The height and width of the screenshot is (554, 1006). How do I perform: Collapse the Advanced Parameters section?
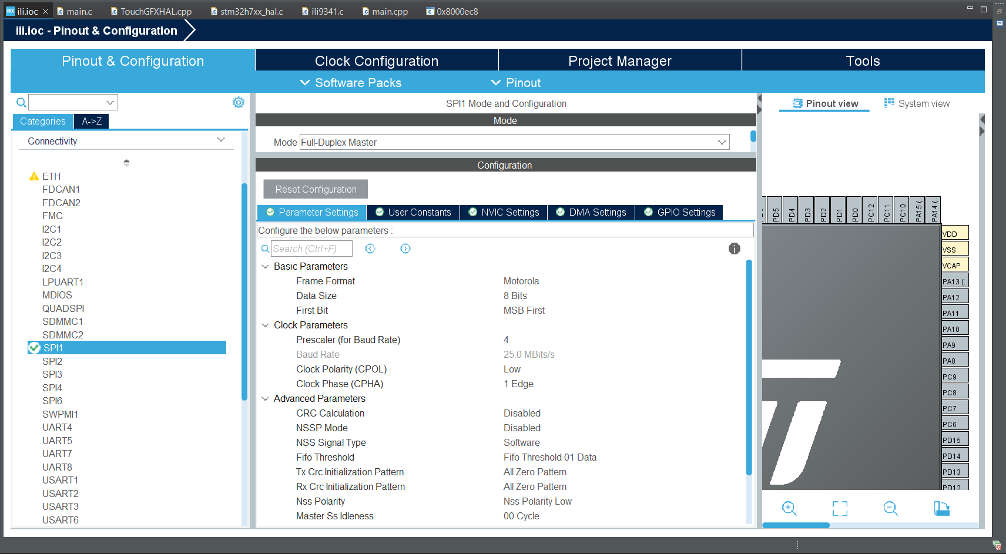pyautogui.click(x=264, y=398)
